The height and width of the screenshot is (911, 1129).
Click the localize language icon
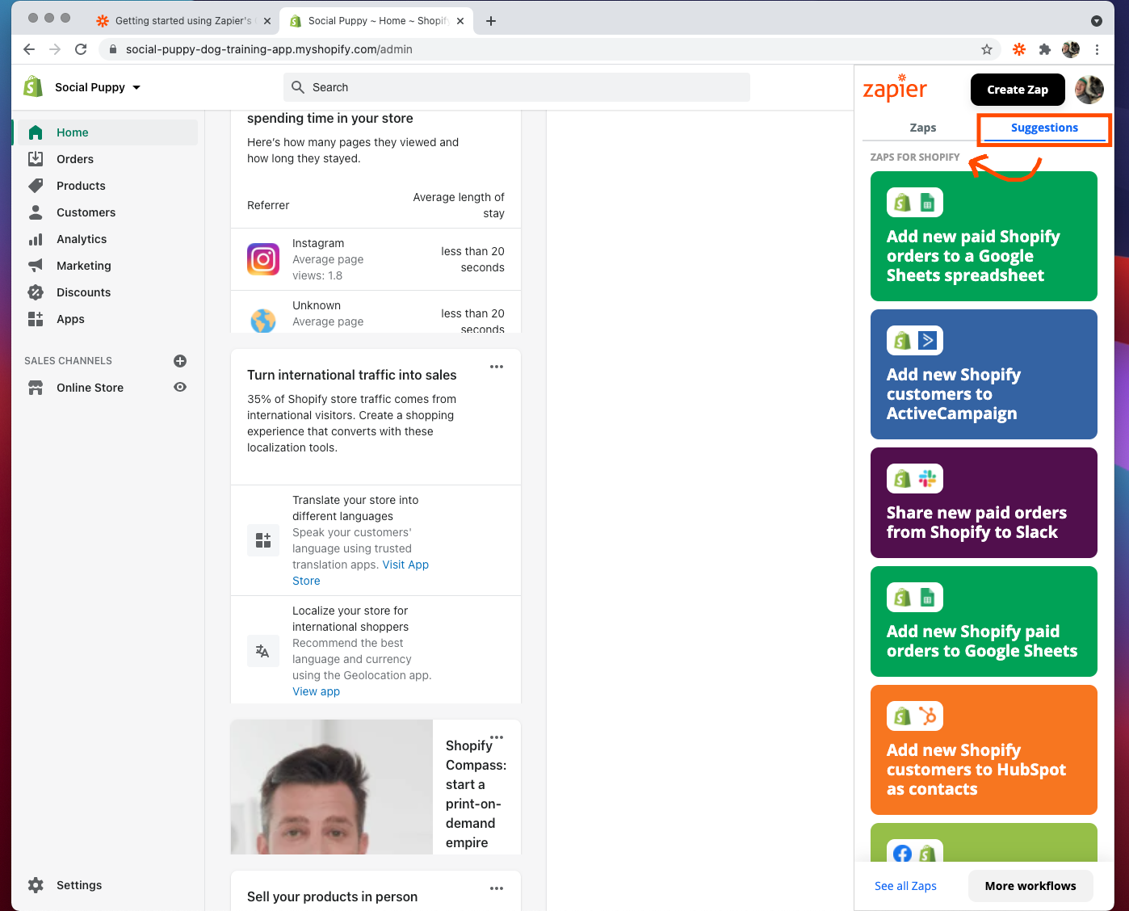coord(263,651)
